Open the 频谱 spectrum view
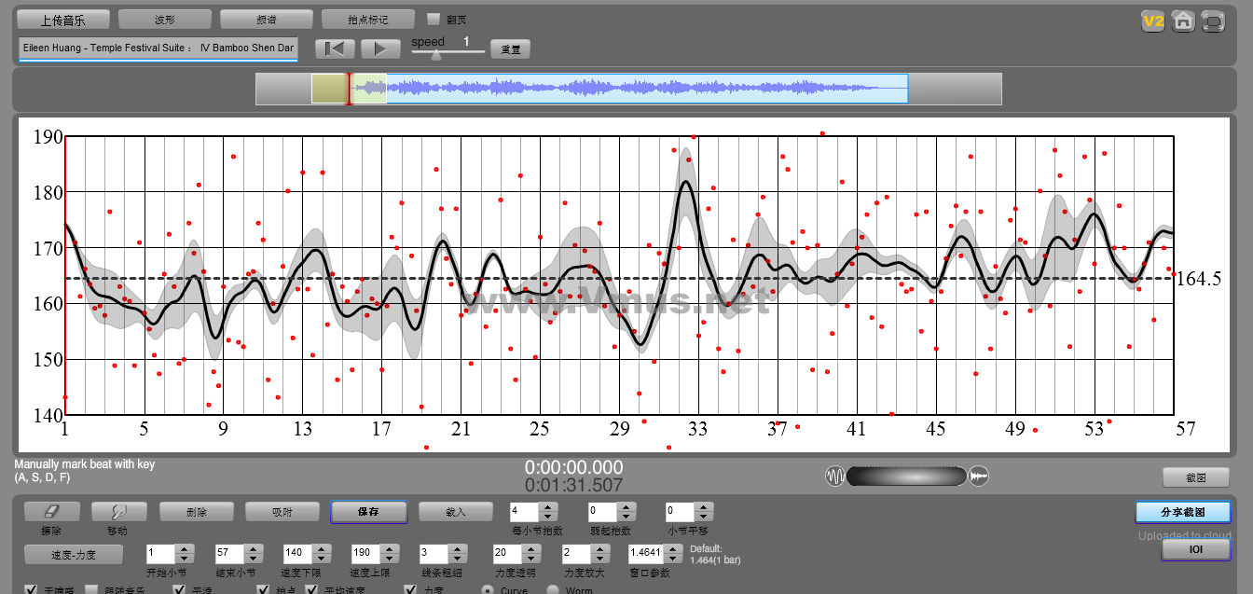1253x594 pixels. [x=267, y=20]
